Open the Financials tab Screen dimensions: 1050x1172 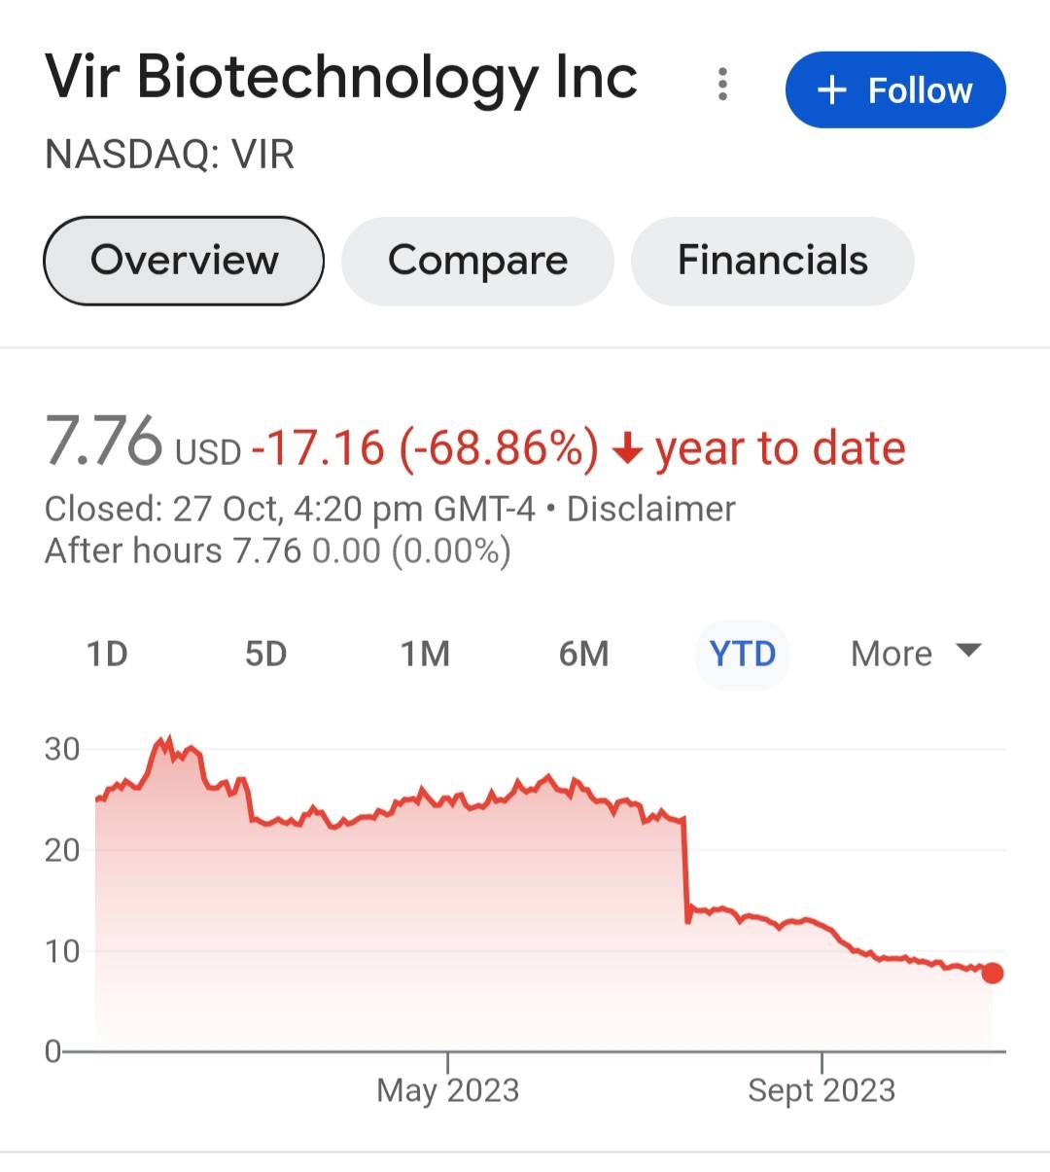(773, 261)
